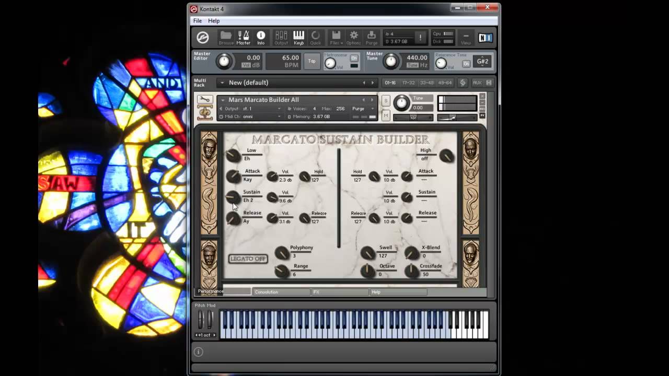This screenshot has width=669, height=376.
Task: Click the instrument pan slider
Action: pos(413,118)
